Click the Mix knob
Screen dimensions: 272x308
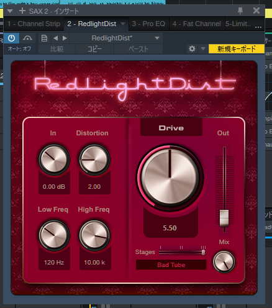coord(224,261)
